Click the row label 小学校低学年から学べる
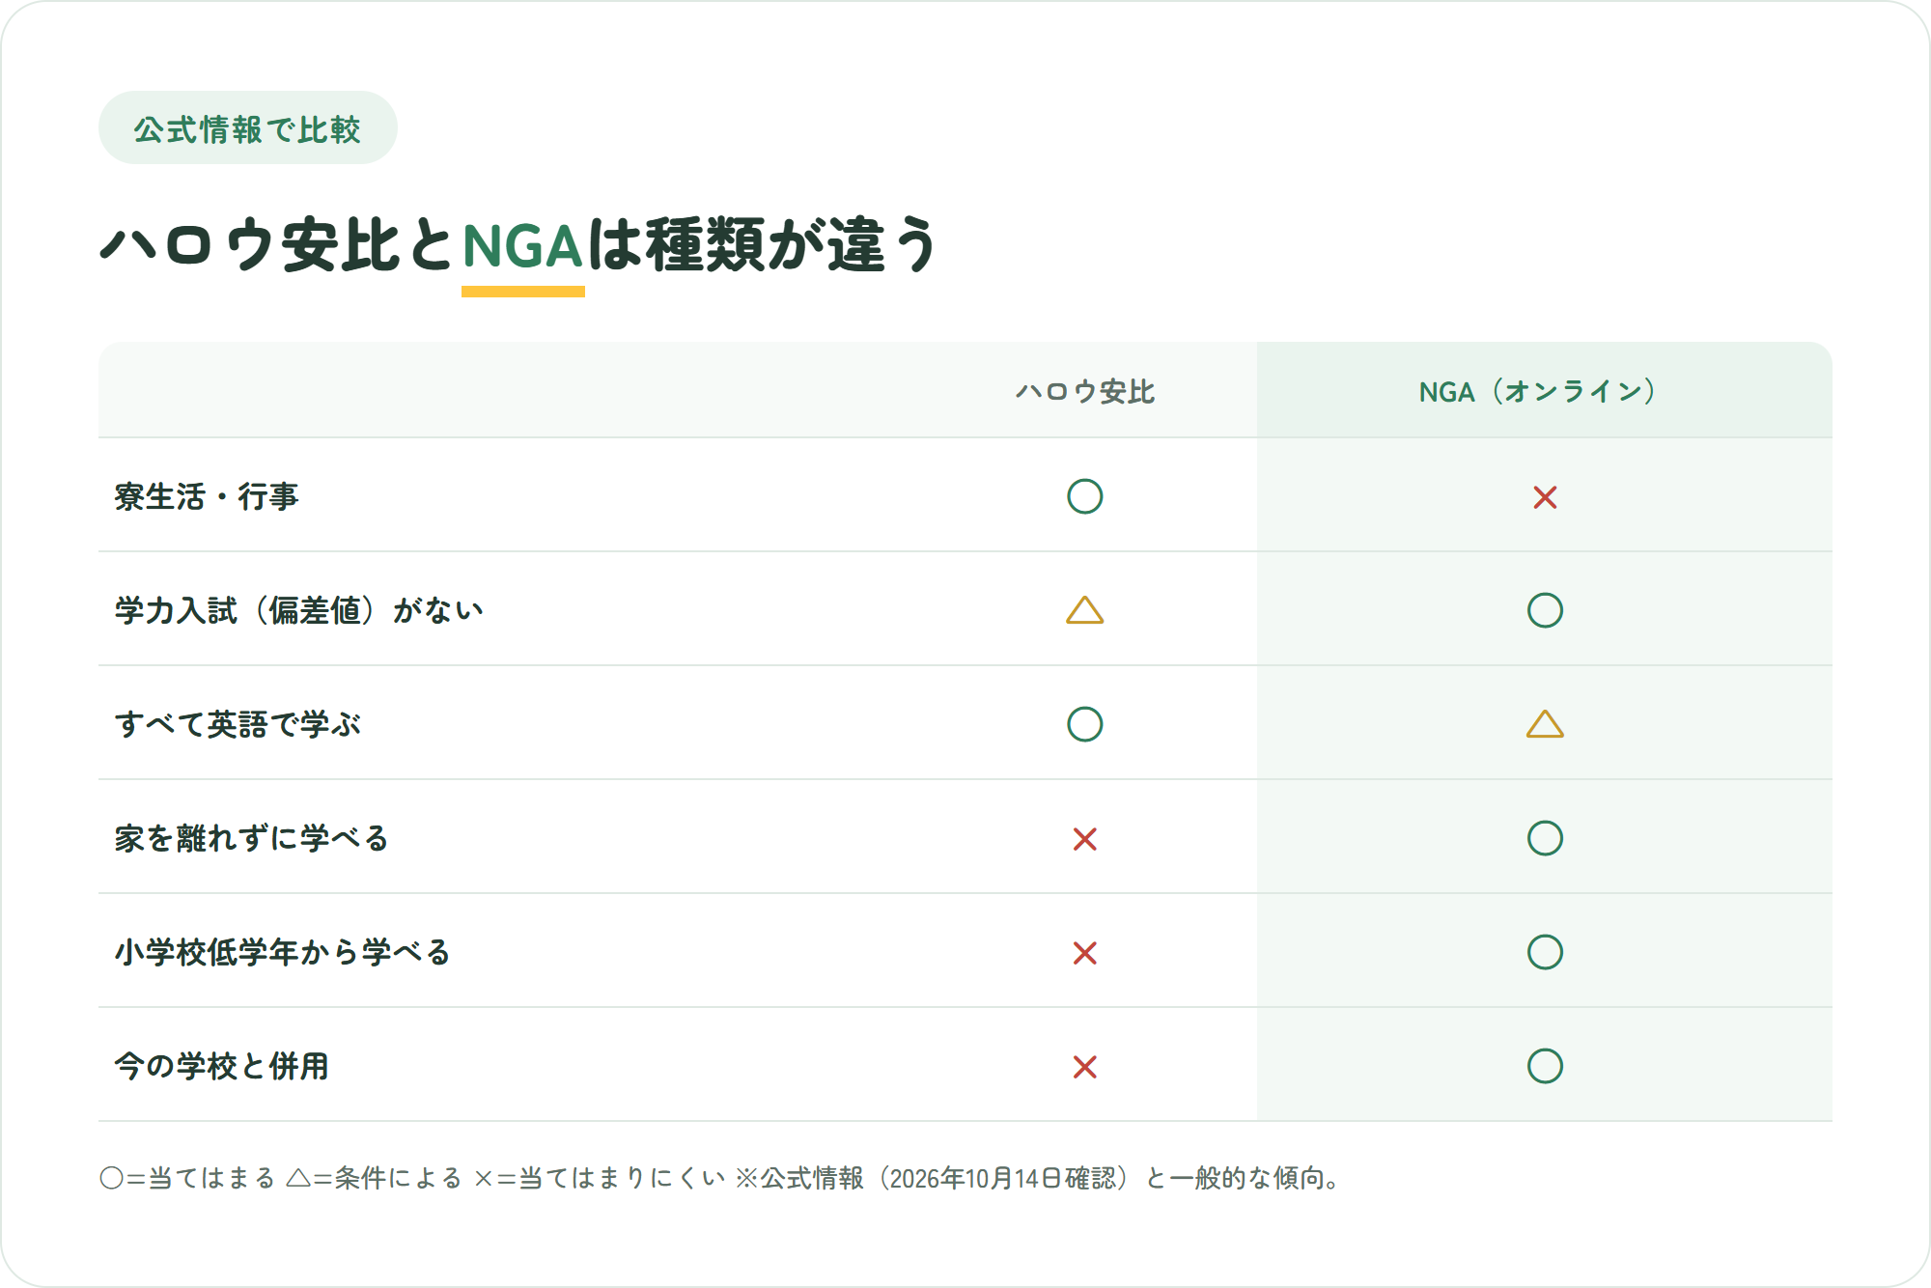 pos(282,952)
